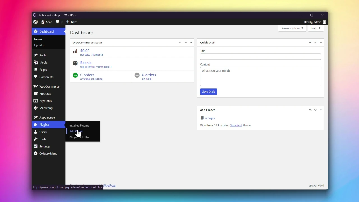Save the quick draft
This screenshot has width=359, height=202.
(208, 91)
